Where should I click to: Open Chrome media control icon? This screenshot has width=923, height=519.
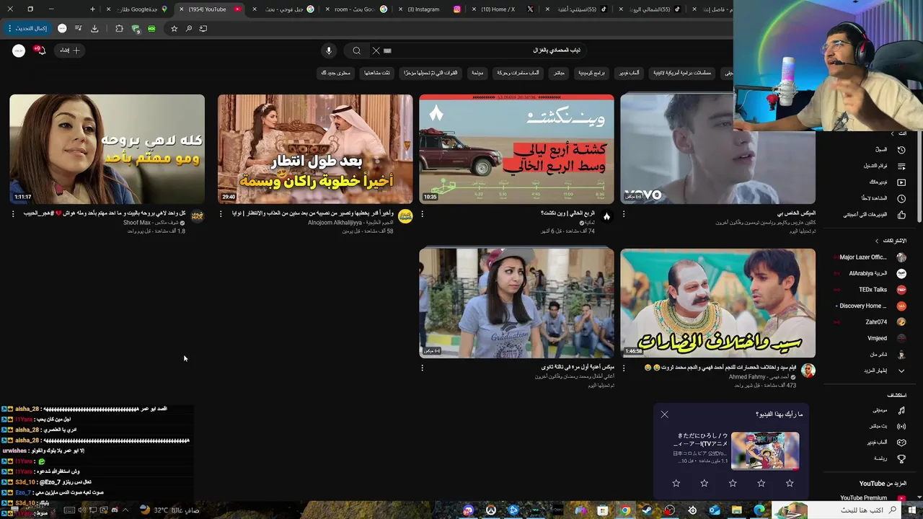pos(79,29)
